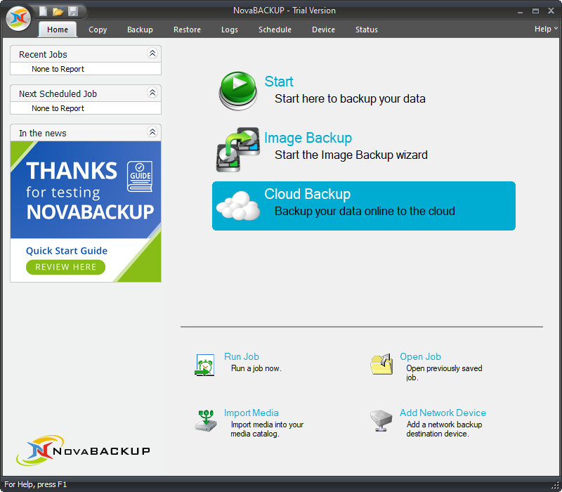Click the New job document icon

click(x=43, y=11)
